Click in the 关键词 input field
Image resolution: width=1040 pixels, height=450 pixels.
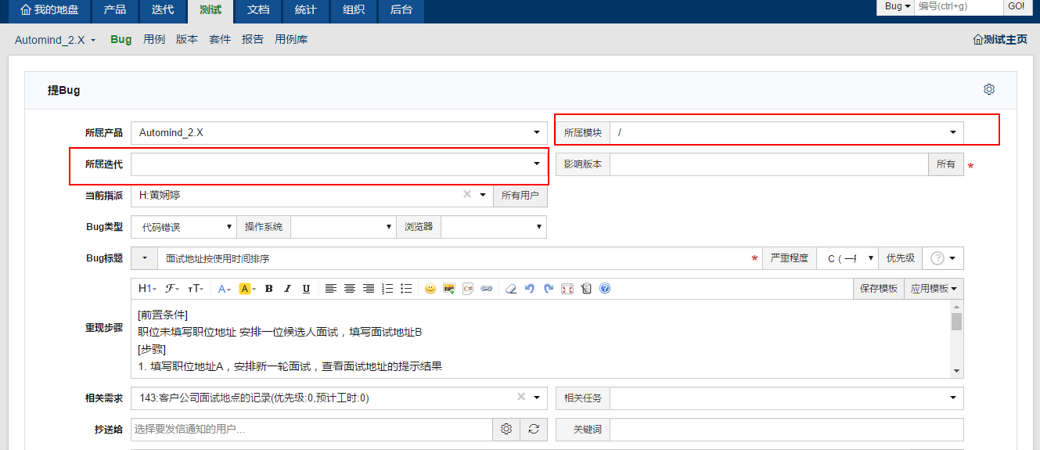(x=786, y=430)
